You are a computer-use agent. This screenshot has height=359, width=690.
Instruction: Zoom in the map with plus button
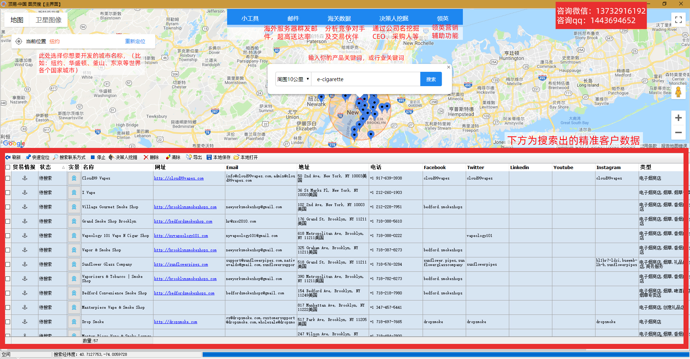[x=678, y=118]
